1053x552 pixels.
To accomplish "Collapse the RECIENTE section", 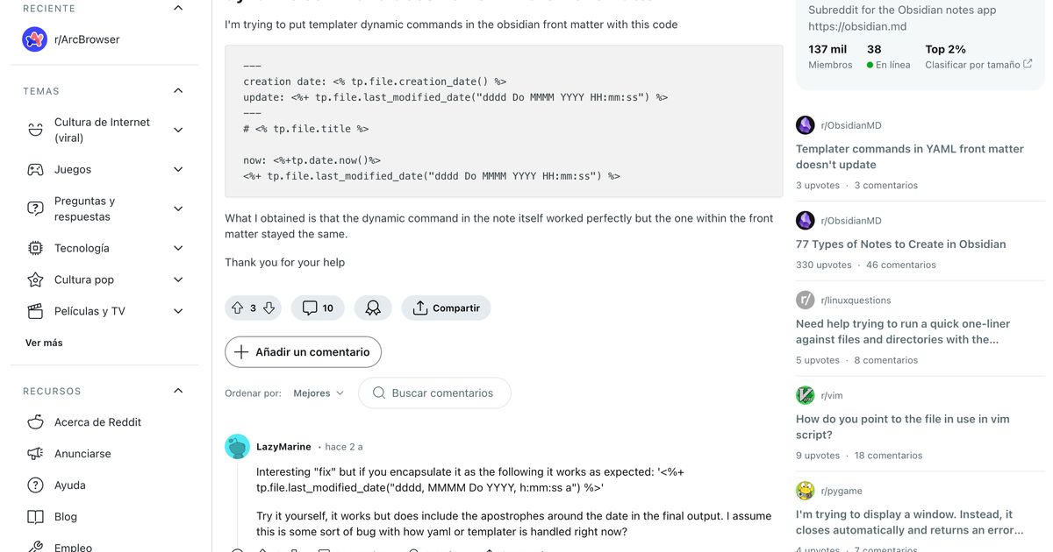I will click(178, 7).
